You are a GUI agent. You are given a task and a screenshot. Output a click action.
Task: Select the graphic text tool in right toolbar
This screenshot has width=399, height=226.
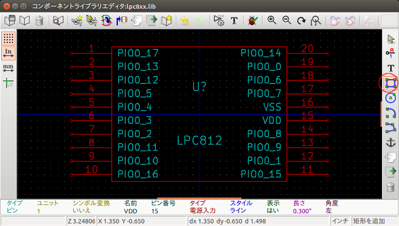[390, 68]
